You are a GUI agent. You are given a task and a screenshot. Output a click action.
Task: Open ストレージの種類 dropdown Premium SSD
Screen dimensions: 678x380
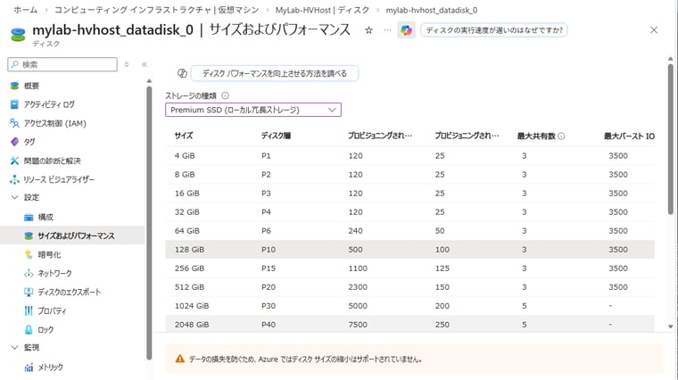[253, 110]
